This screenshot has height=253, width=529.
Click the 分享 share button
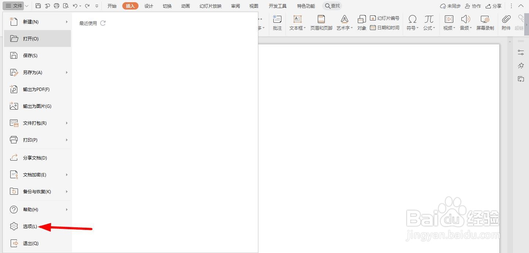pyautogui.click(x=493, y=6)
